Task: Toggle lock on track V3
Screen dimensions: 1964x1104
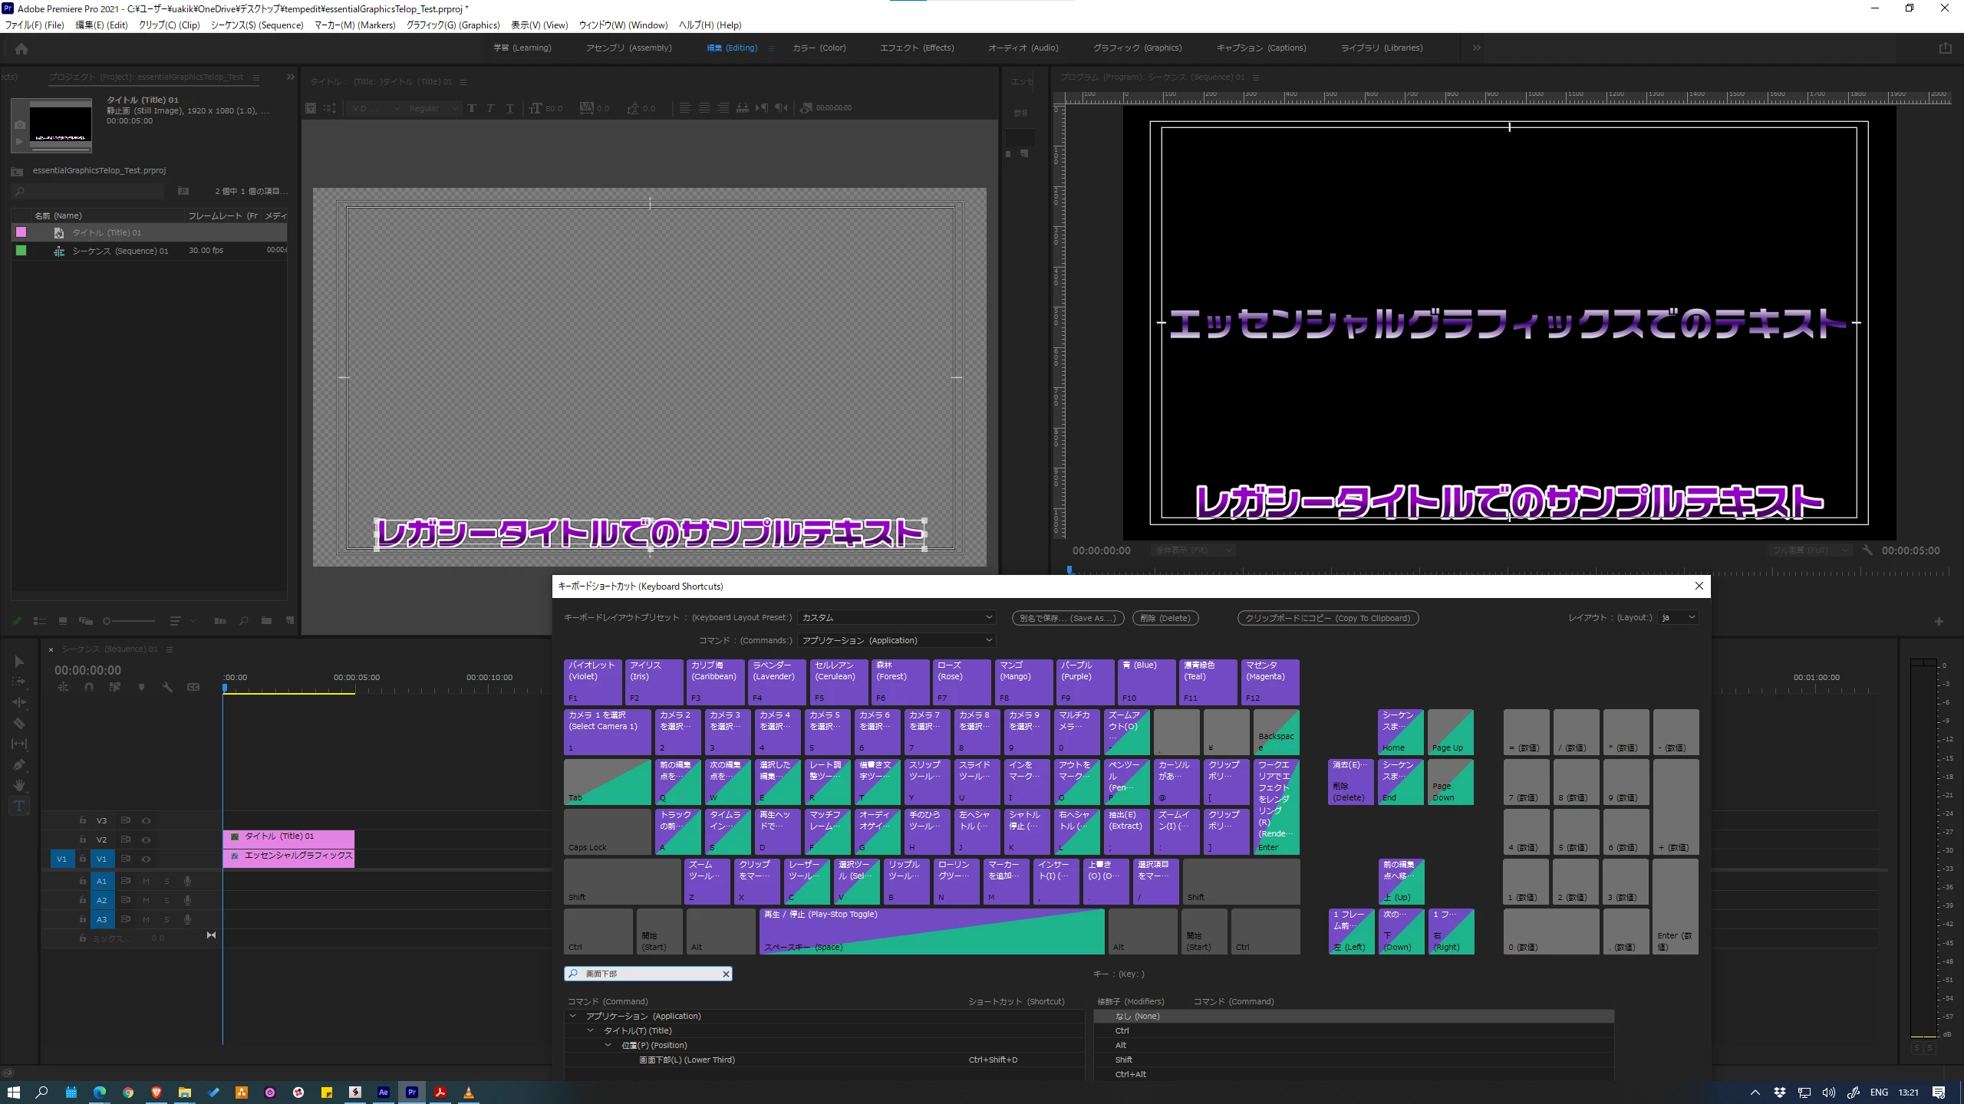Action: (x=83, y=820)
